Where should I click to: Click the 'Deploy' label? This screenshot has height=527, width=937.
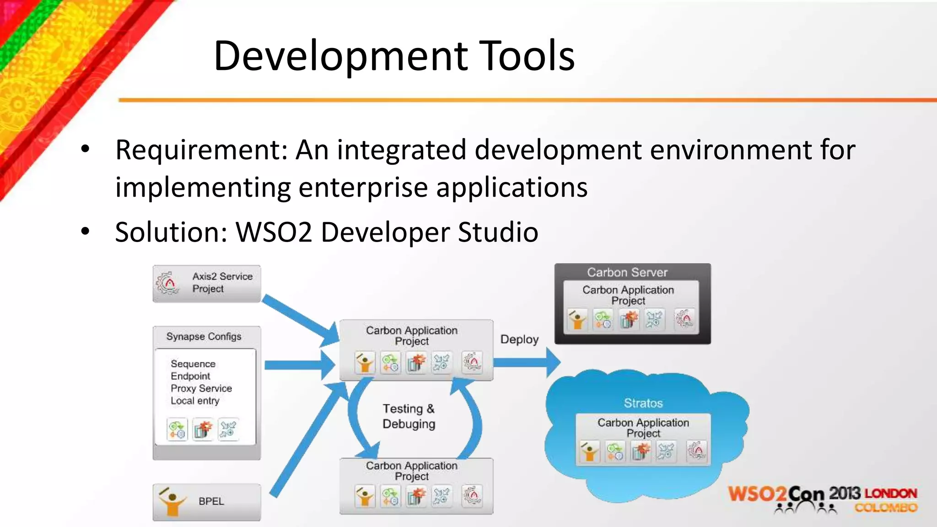[519, 339]
